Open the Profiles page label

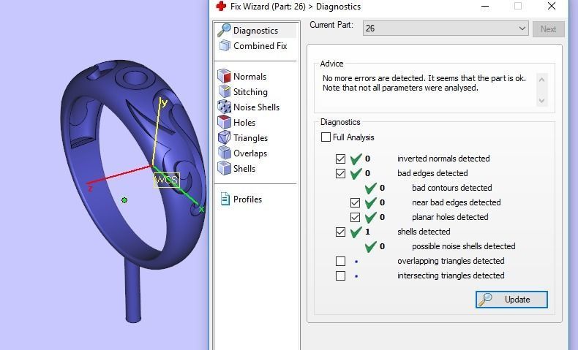tap(247, 199)
